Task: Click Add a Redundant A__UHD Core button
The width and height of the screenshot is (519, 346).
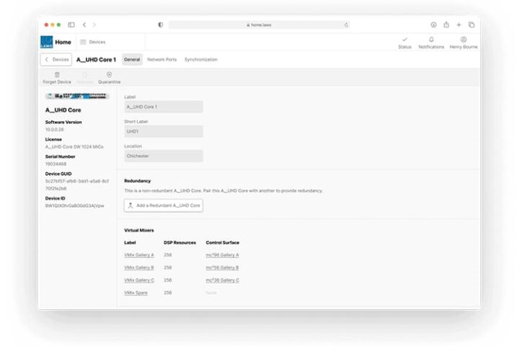Action: click(164, 205)
